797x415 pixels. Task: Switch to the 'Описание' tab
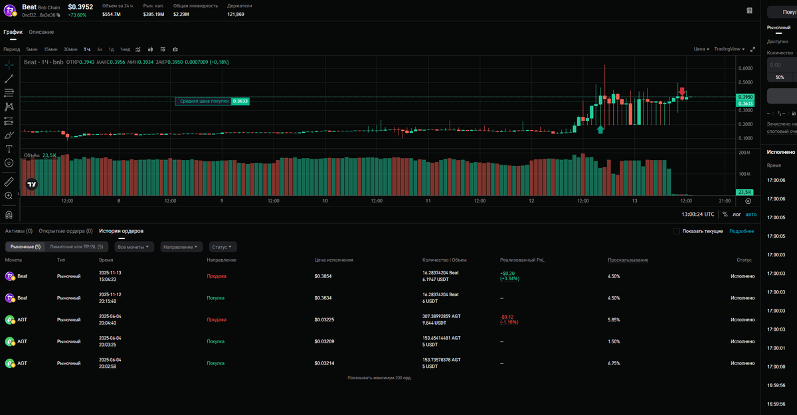[41, 32]
